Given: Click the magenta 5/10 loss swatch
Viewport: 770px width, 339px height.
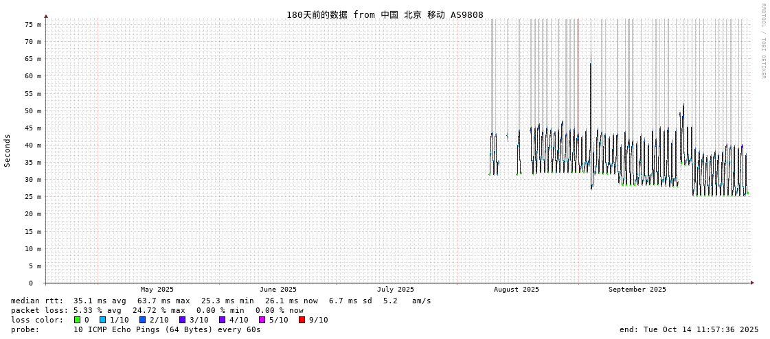Looking at the screenshot, I should [x=262, y=320].
